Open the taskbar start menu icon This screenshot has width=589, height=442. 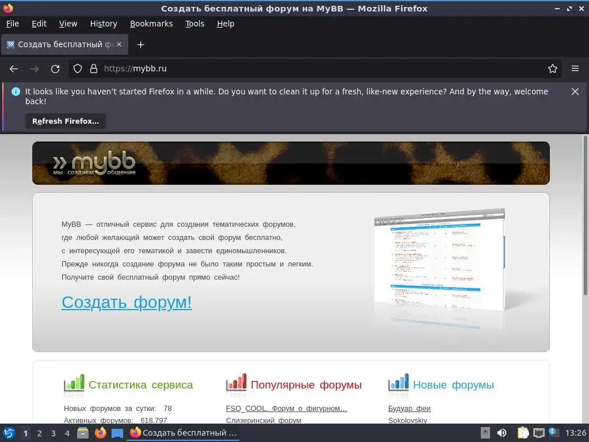click(x=9, y=433)
